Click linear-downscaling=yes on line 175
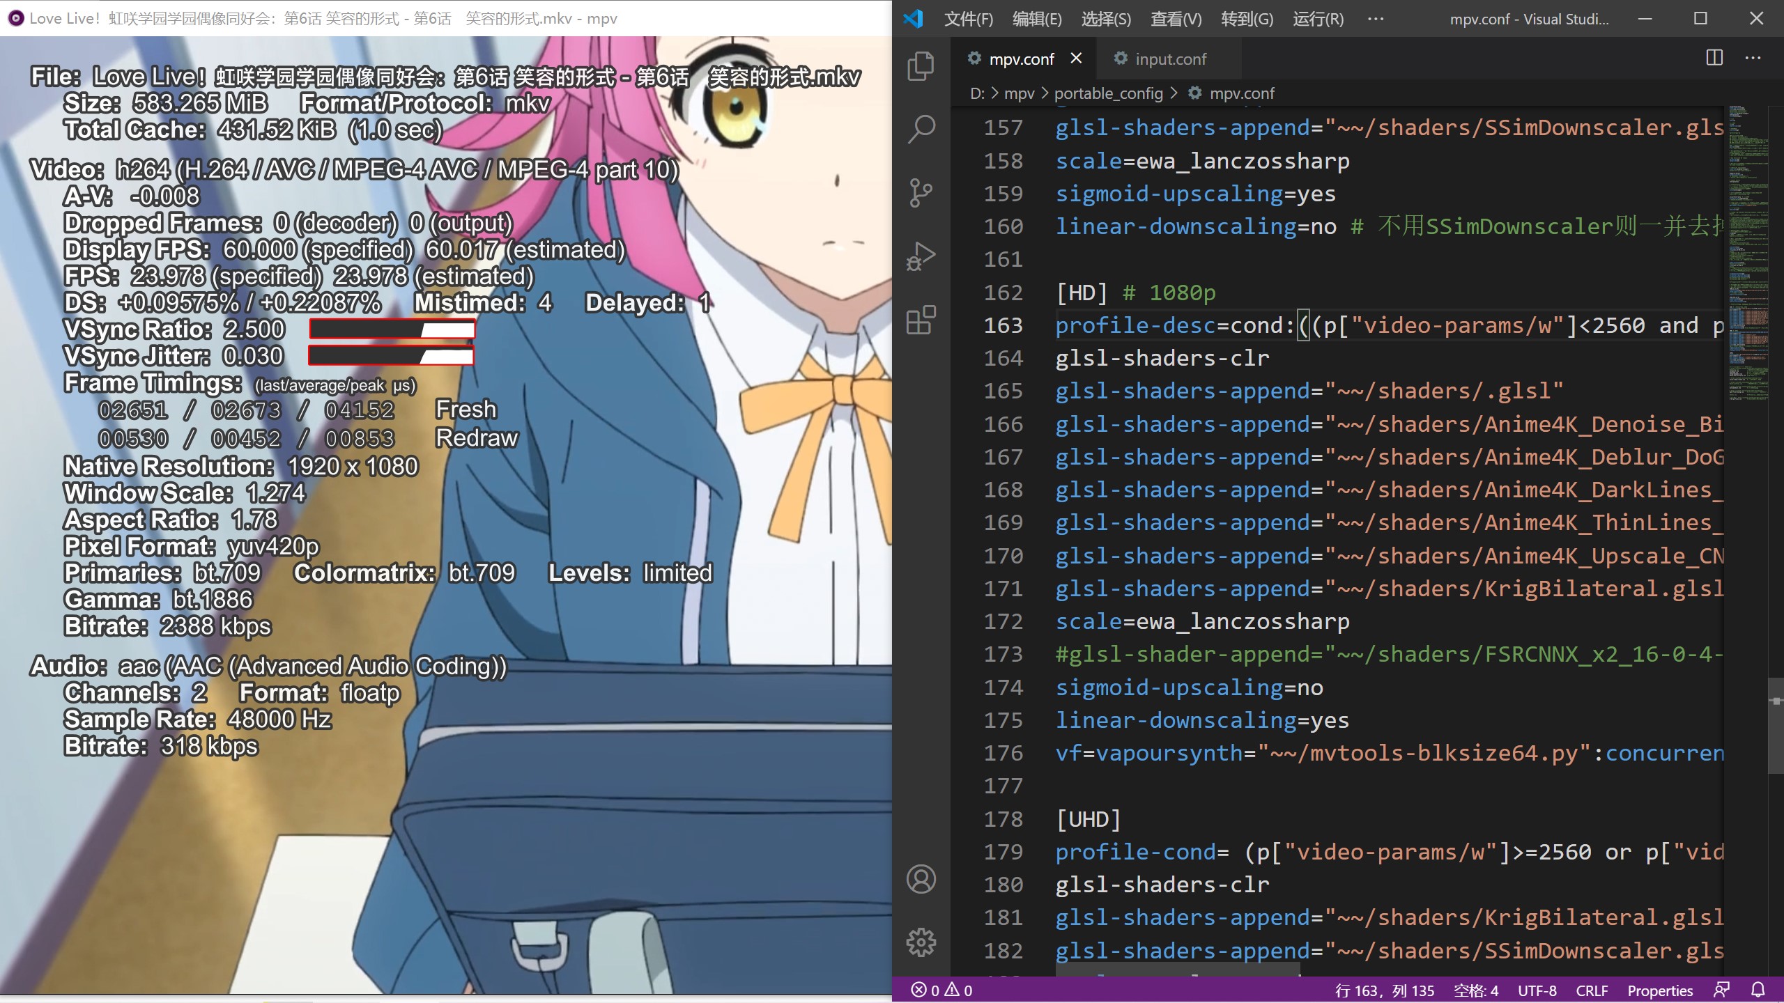The image size is (1784, 1003). (x=1202, y=720)
